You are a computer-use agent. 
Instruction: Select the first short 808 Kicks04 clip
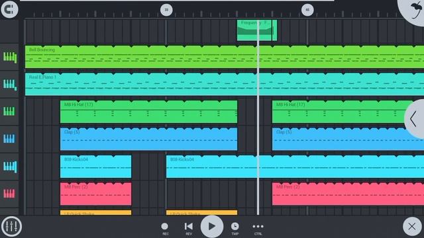pos(95,167)
